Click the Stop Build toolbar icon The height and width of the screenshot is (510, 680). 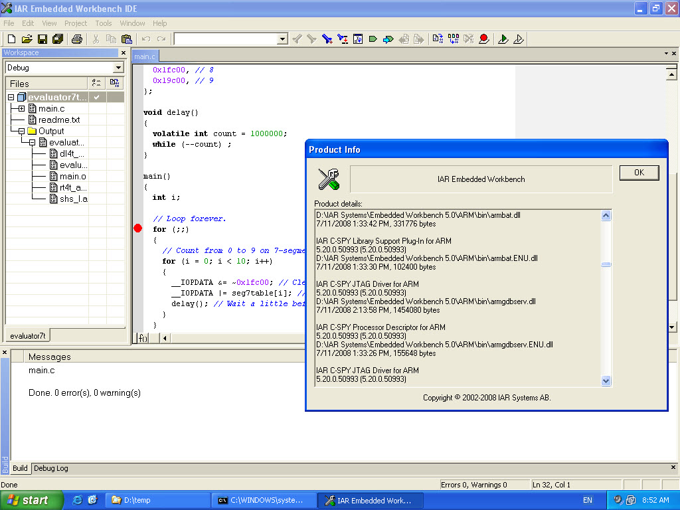point(469,39)
